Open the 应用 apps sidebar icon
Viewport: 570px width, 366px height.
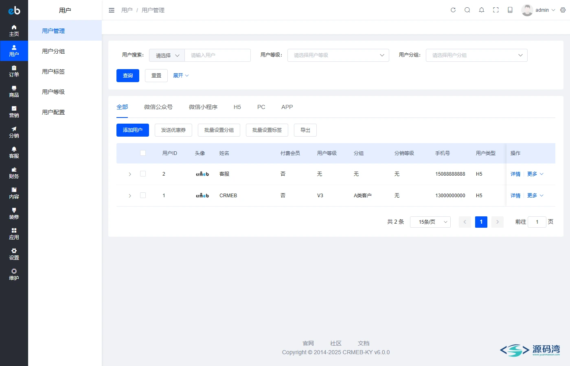click(x=14, y=234)
